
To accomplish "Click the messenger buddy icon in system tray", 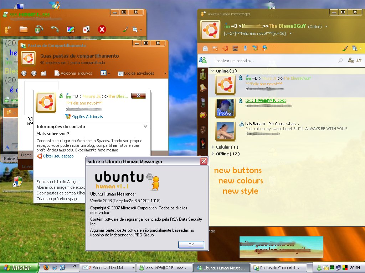I will pyautogui.click(x=319, y=268).
